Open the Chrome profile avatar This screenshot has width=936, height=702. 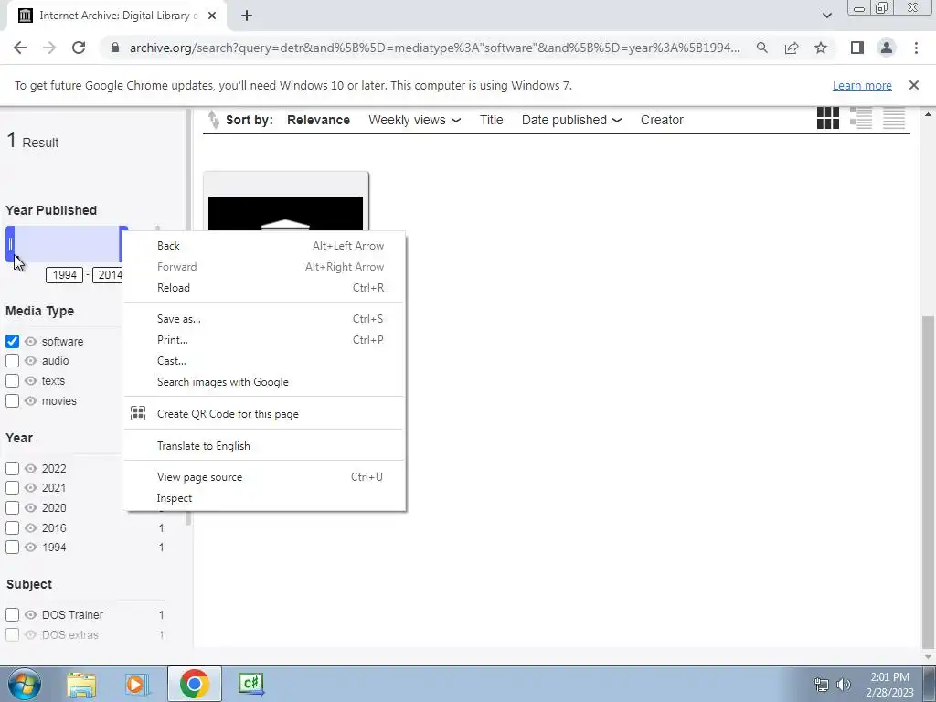[x=887, y=48]
